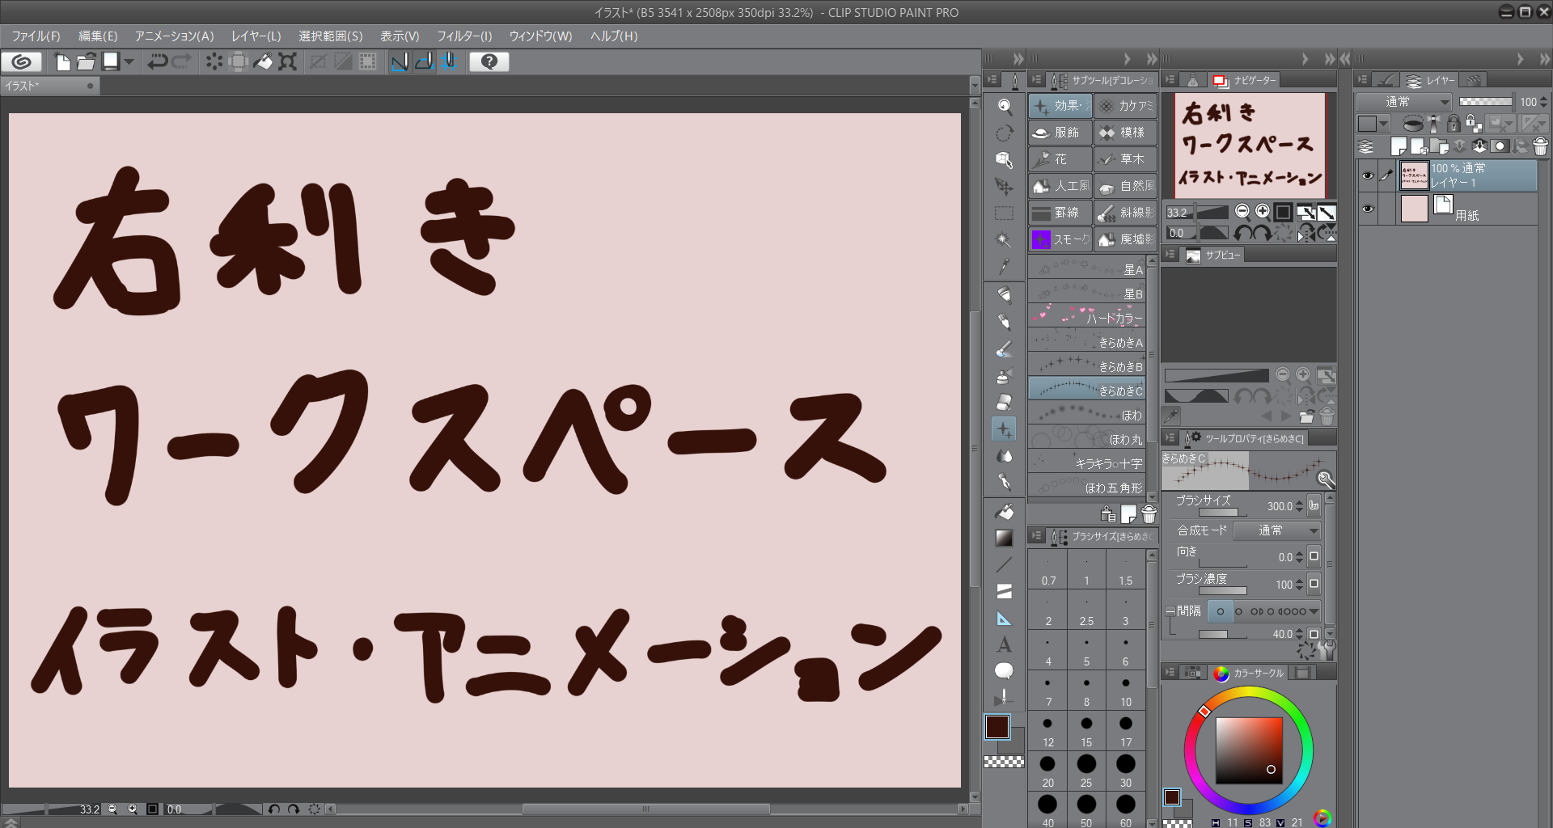
Task: Hide the 用紙 paper layer eye icon
Action: pyautogui.click(x=1368, y=209)
